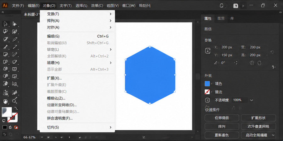This screenshot has height=141, width=283.
Task: Switch to the 属性 properties tab
Action: pyautogui.click(x=208, y=18)
